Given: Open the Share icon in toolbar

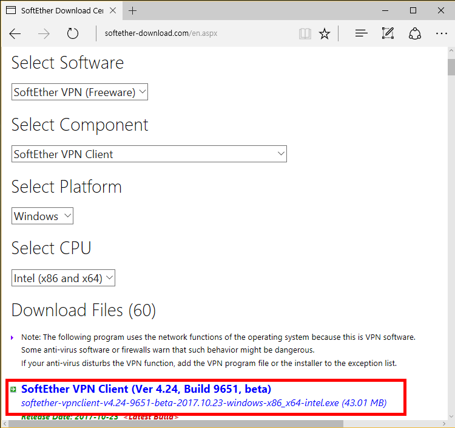Looking at the screenshot, I should 415,33.
